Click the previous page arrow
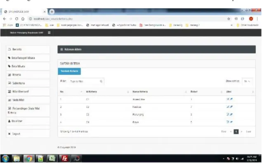The height and width of the screenshot is (163, 262). [x=231, y=131]
